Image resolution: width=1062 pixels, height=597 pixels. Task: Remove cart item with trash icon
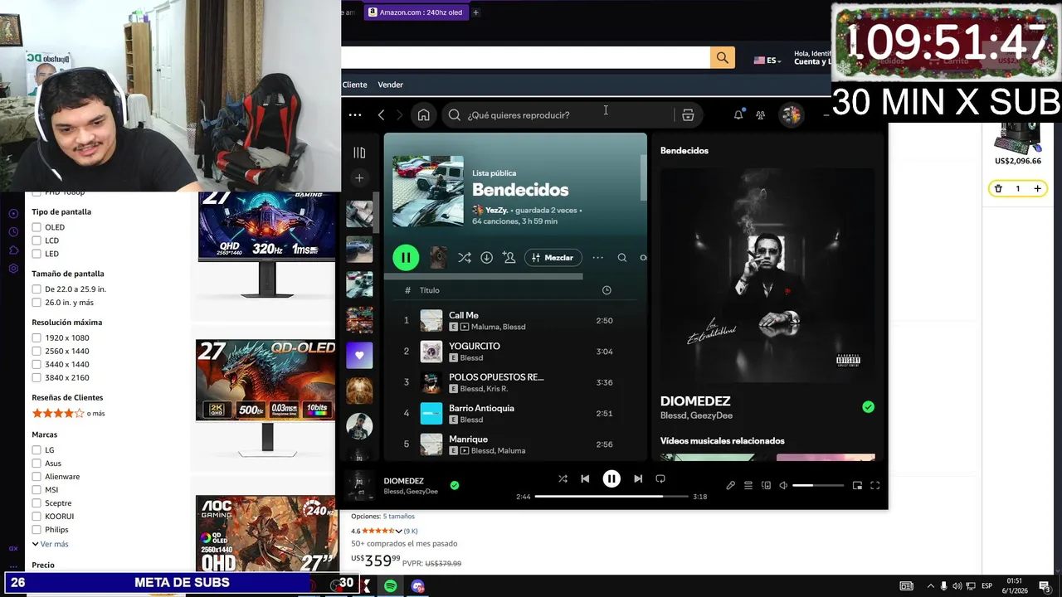(998, 189)
